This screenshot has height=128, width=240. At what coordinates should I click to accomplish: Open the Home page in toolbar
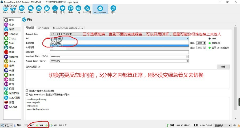(x=5, y=9)
